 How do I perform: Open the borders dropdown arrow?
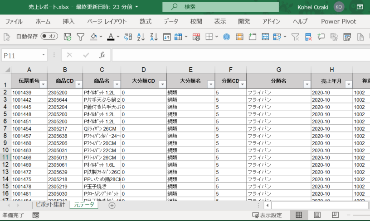click(x=216, y=37)
